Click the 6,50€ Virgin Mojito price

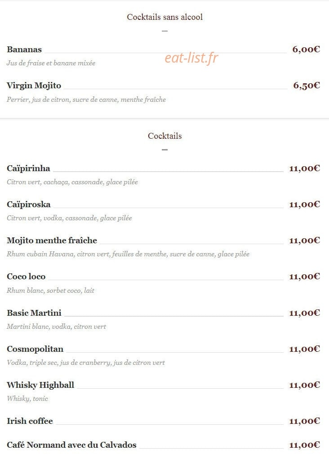point(307,86)
